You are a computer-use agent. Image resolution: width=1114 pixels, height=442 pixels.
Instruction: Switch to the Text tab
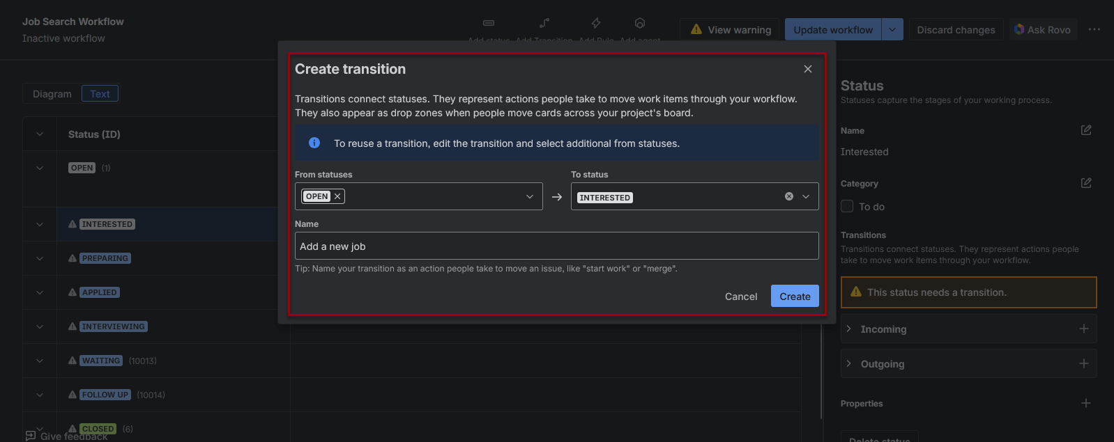(100, 94)
